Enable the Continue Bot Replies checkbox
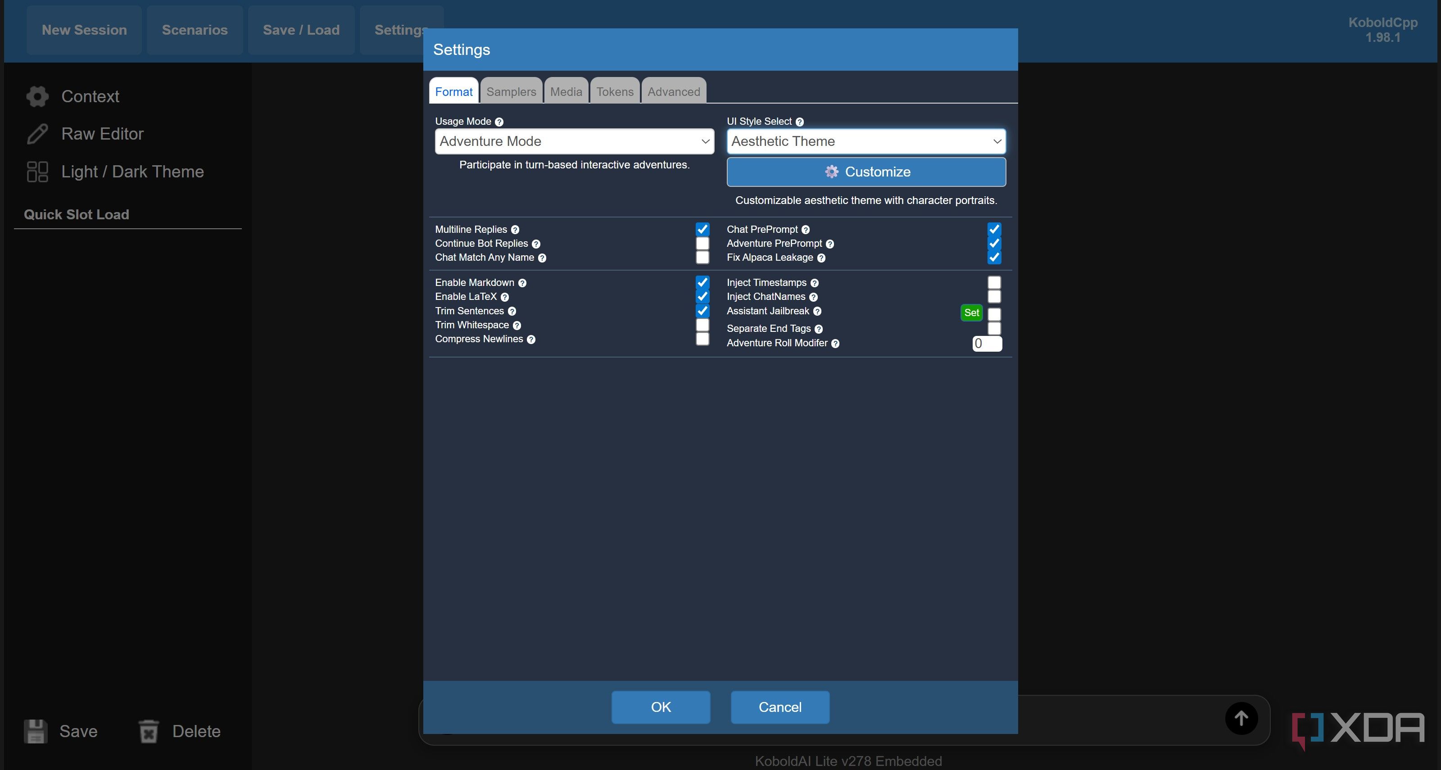 [702, 243]
